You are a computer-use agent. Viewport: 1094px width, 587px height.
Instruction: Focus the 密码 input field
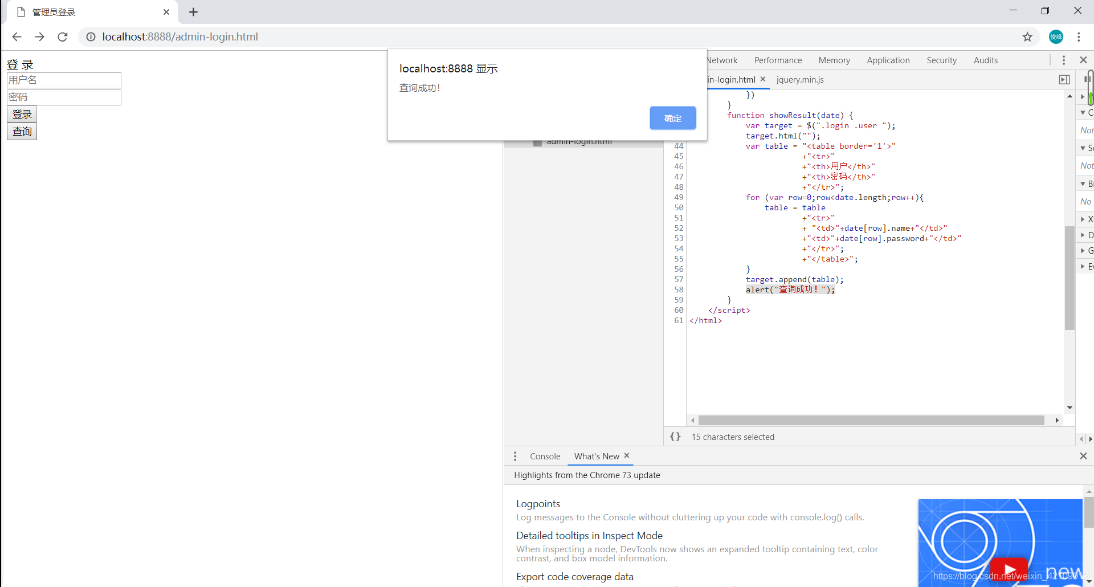click(64, 97)
